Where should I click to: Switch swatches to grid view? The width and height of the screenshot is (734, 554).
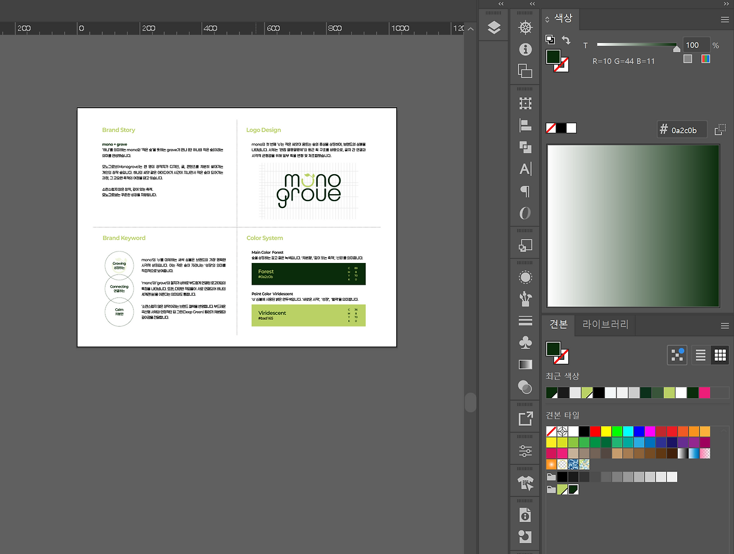720,355
